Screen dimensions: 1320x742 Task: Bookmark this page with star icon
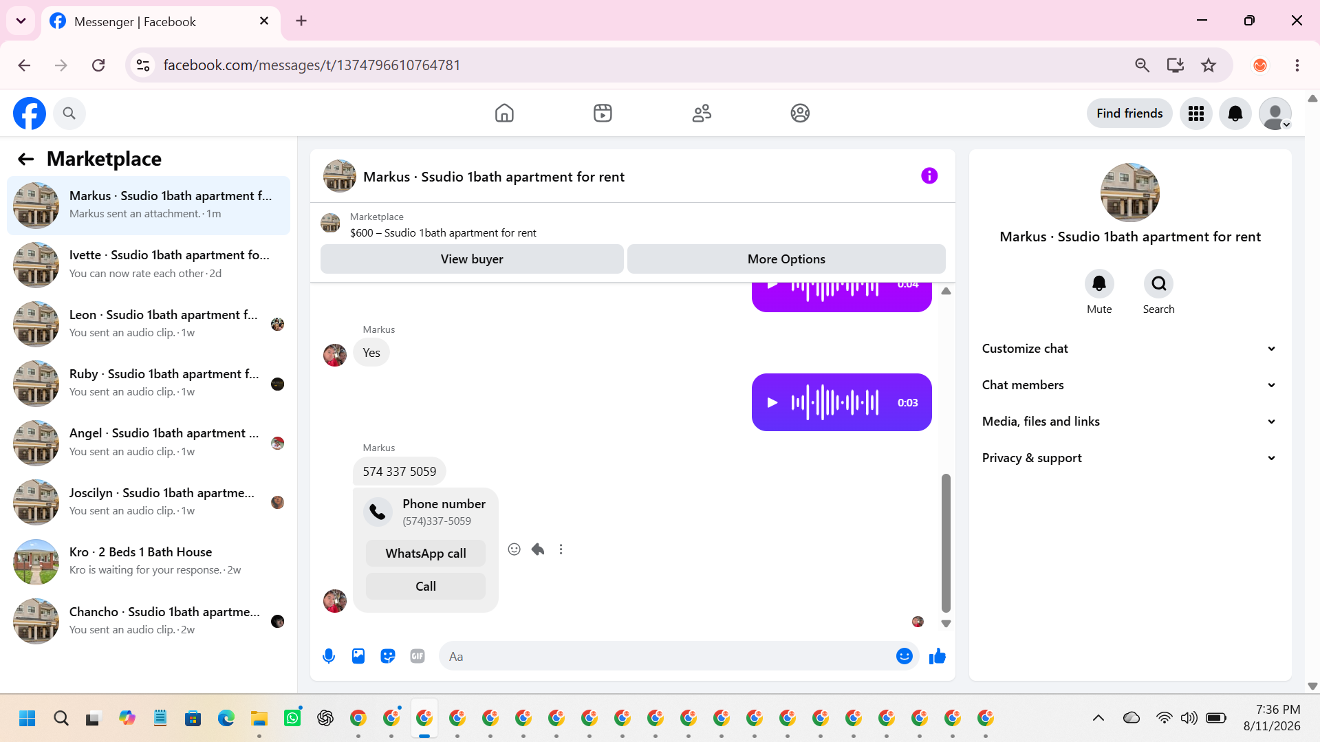pos(1209,65)
